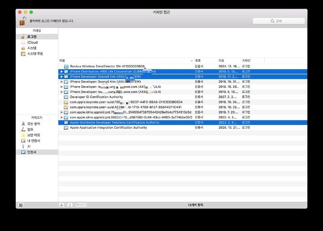Image resolution: width=323 pixels, height=231 pixels.
Task: Expand selected iPhone Developer: Seonpil Kim row
Action: tap(61, 77)
